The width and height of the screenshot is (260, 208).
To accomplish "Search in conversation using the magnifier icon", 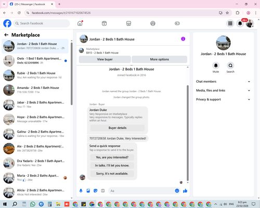I will (230, 66).
